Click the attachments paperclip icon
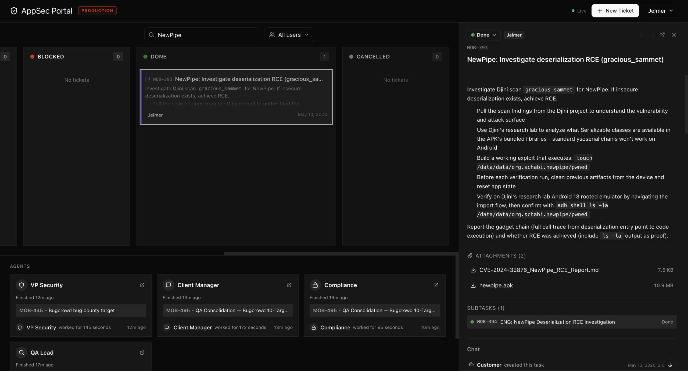This screenshot has width=688, height=371. pos(470,256)
